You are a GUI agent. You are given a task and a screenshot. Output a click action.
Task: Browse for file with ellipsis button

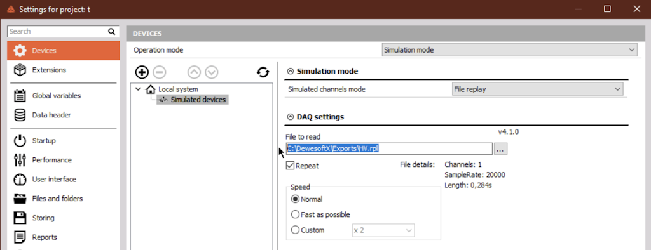point(500,149)
